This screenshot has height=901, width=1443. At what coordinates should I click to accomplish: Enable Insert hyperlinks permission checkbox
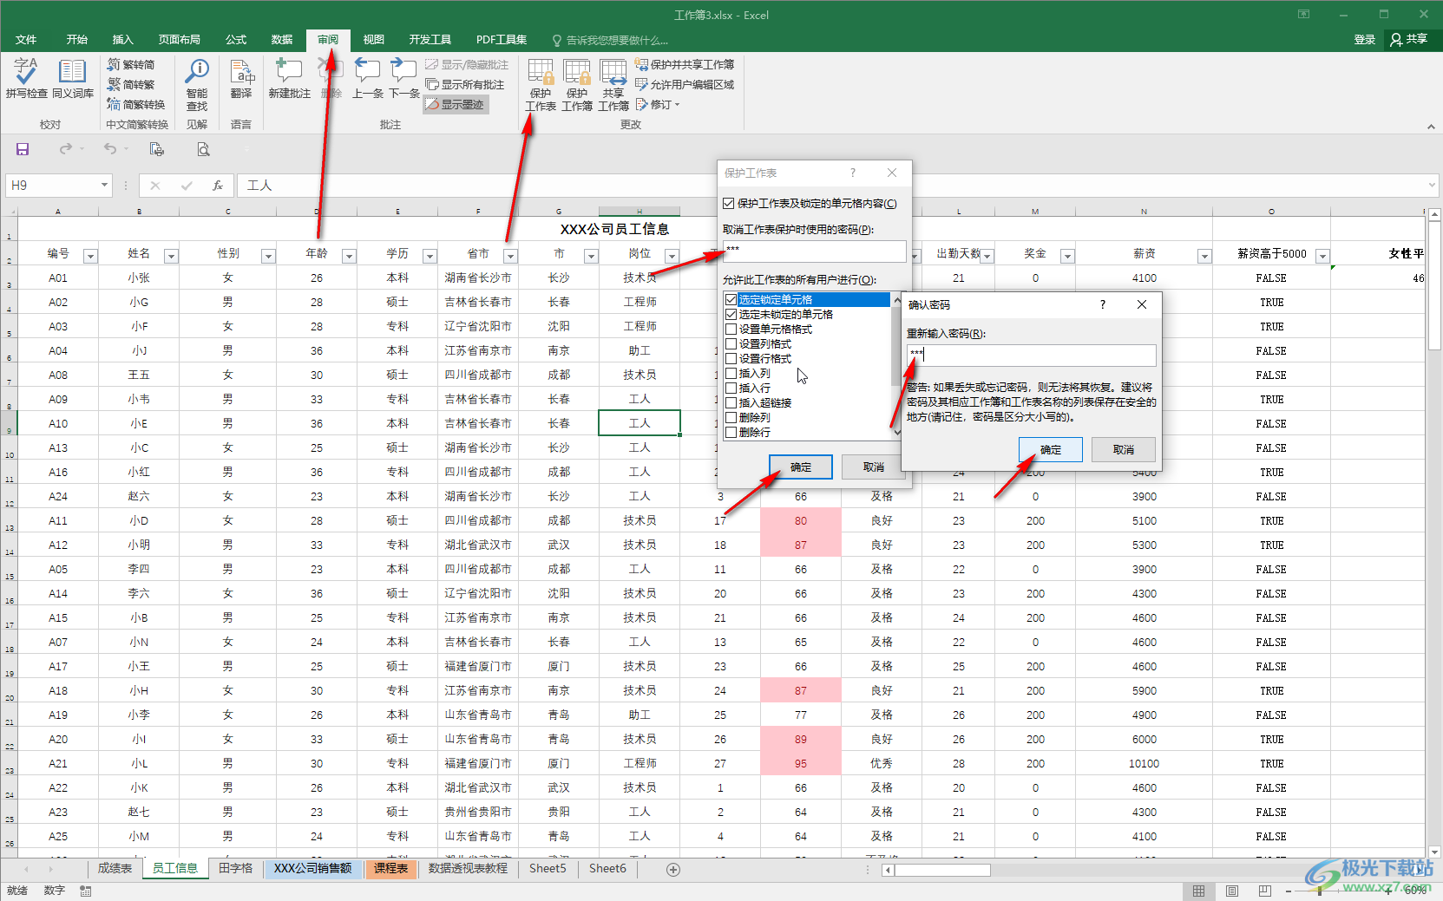(731, 403)
